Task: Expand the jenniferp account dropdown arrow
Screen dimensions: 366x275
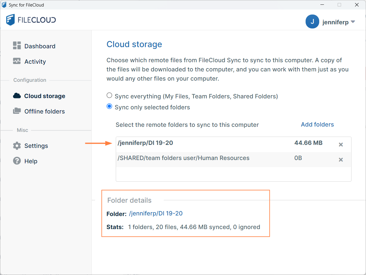Action: (x=353, y=22)
